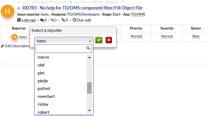Cancel reporter selection with red X
This screenshot has width=207, height=116.
pos(109,40)
